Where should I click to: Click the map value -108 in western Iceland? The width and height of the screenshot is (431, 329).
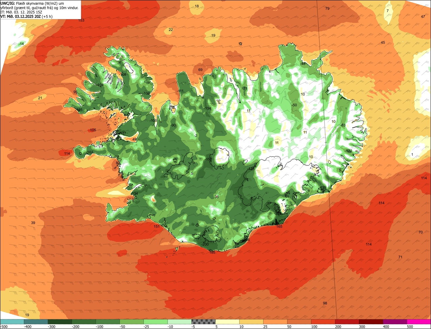tap(153, 120)
